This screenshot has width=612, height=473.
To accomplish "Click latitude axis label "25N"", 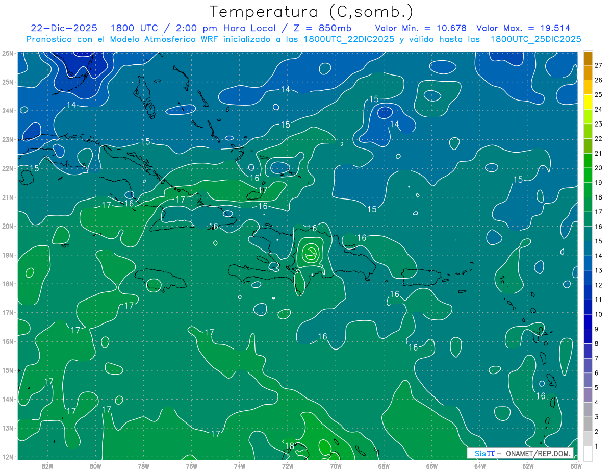I will (8, 82).
